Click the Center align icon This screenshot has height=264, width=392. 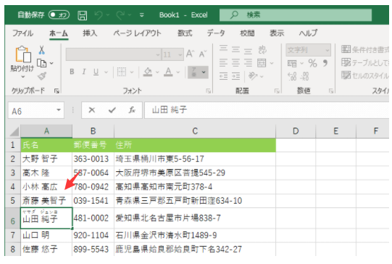(235, 62)
